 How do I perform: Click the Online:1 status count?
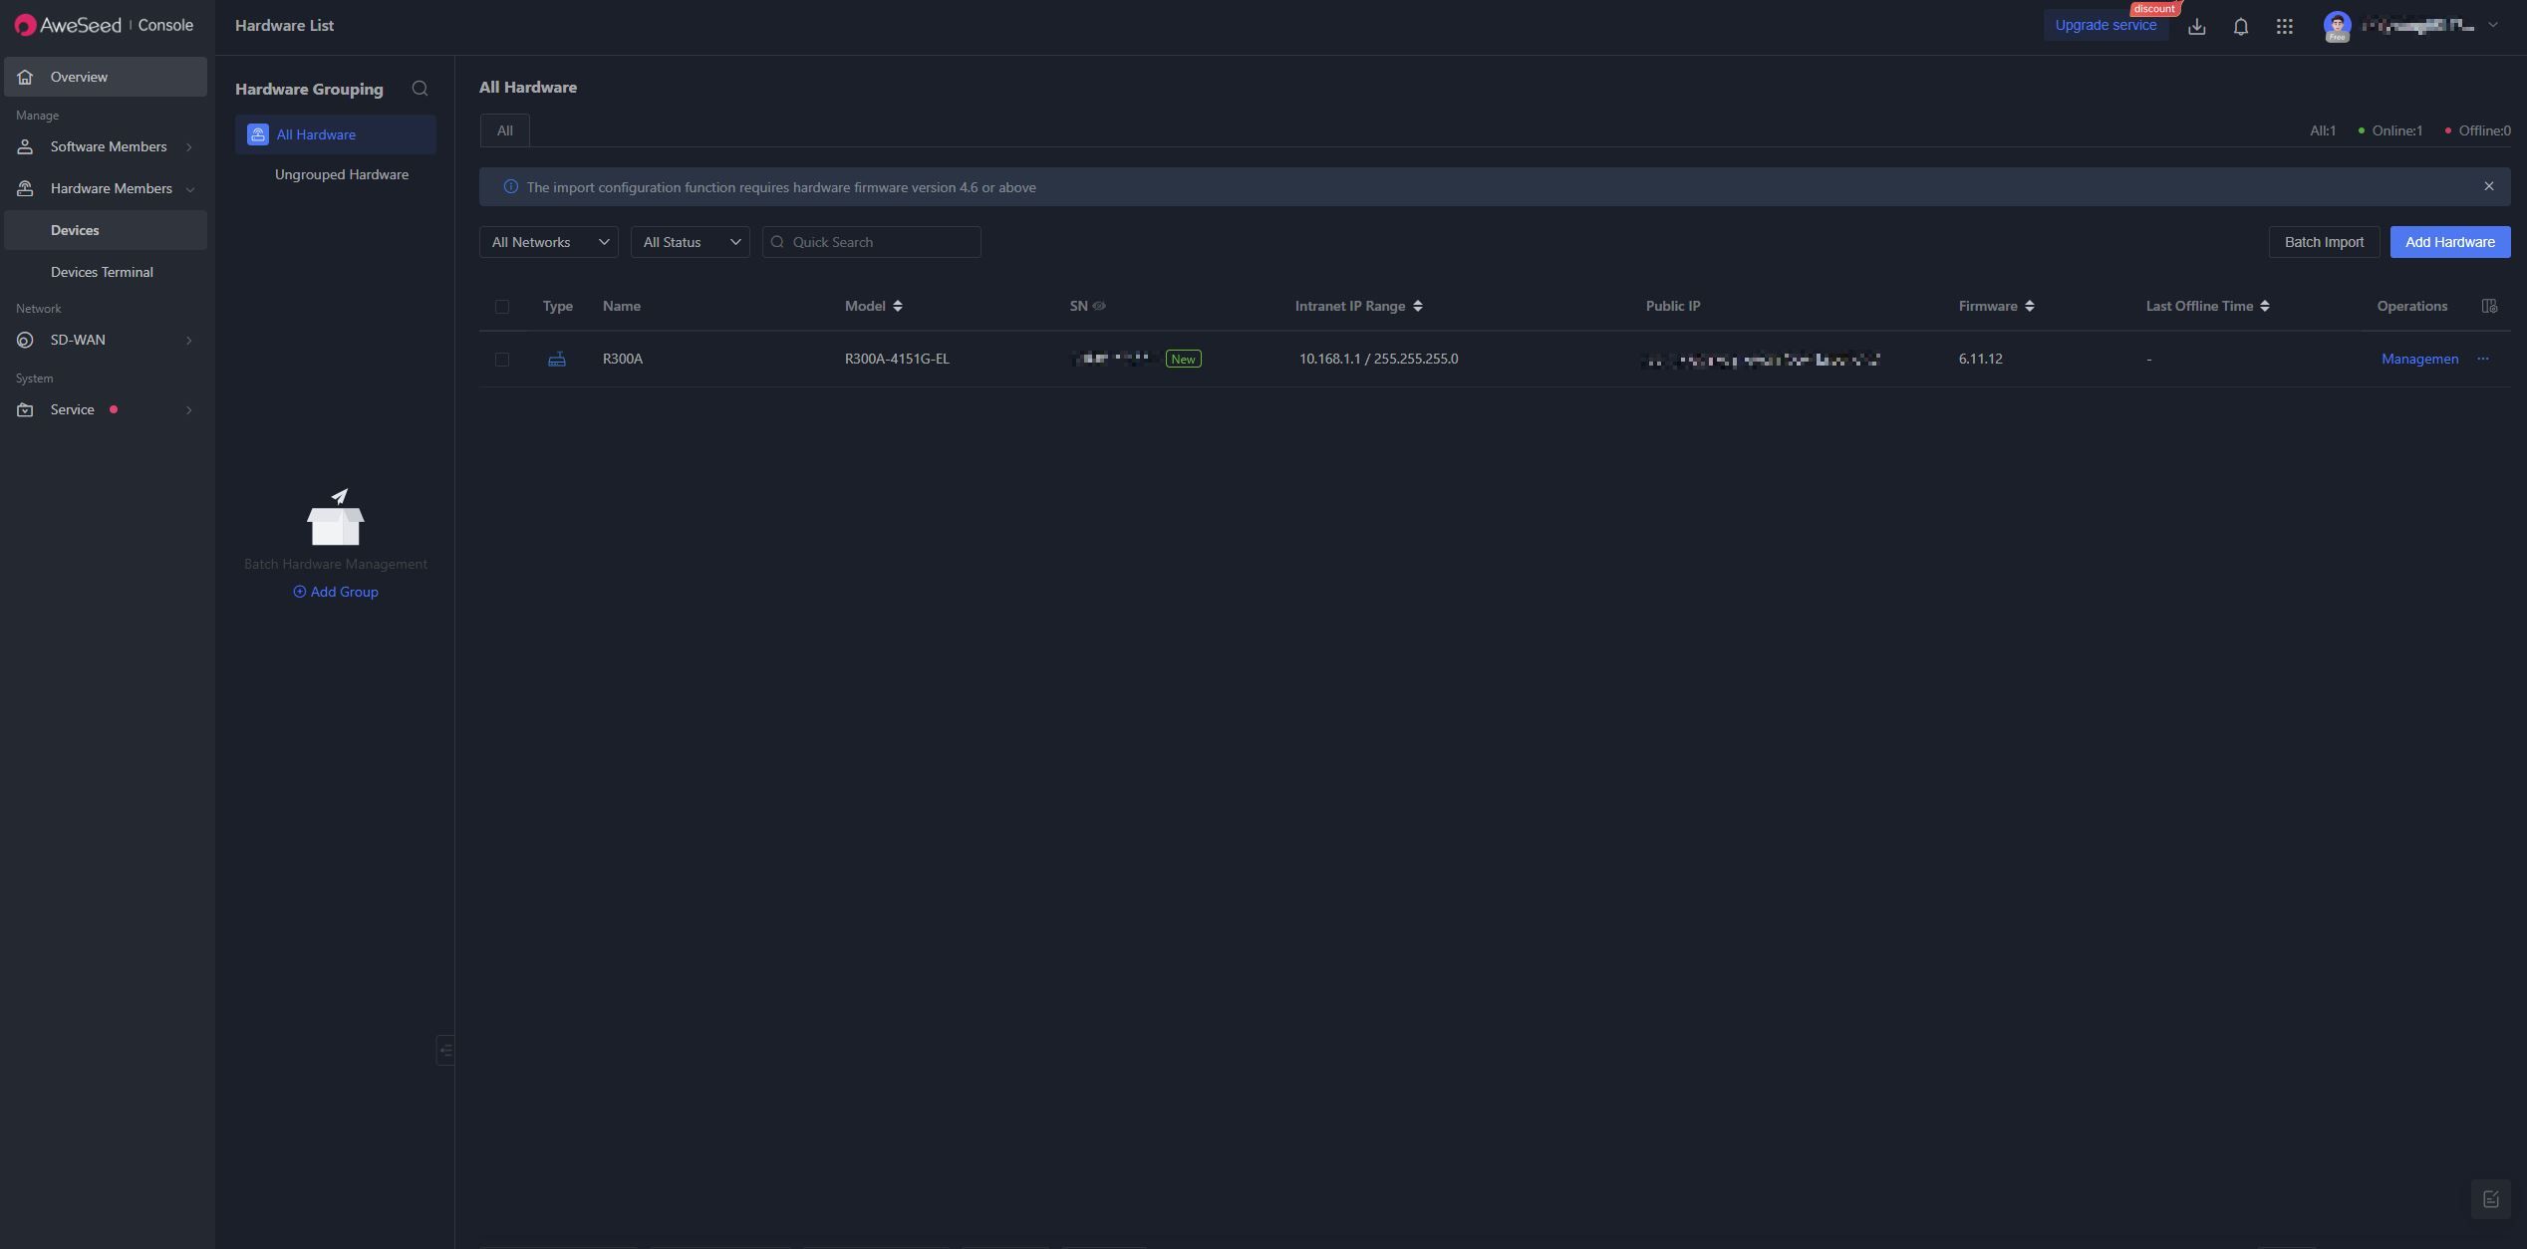coord(2390,130)
